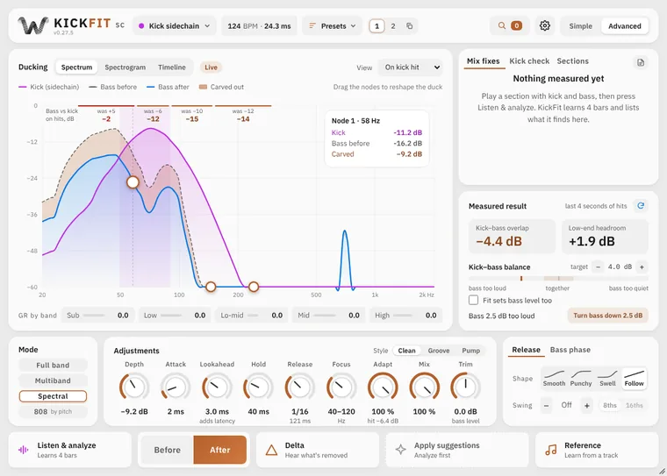Viewport: 667px width, 476px height.
Task: Increase the Swing amount
Action: (x=587, y=405)
